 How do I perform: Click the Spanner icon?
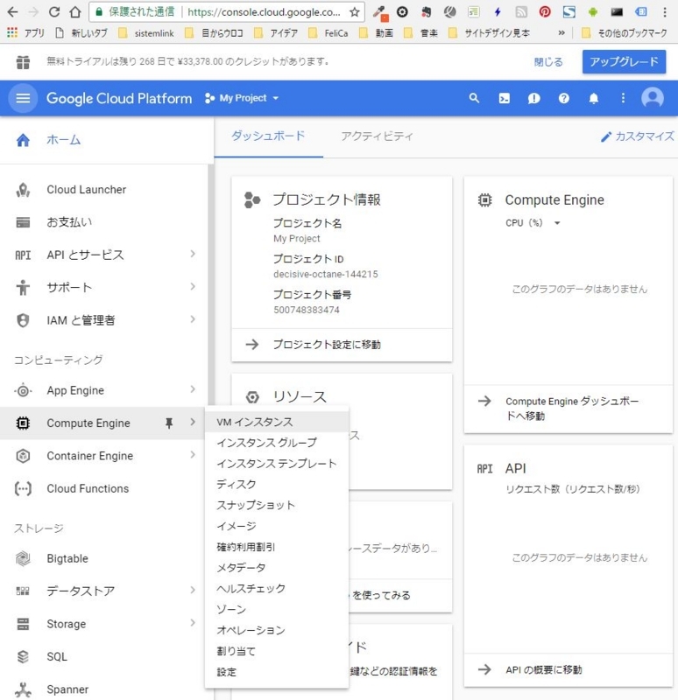(x=23, y=689)
